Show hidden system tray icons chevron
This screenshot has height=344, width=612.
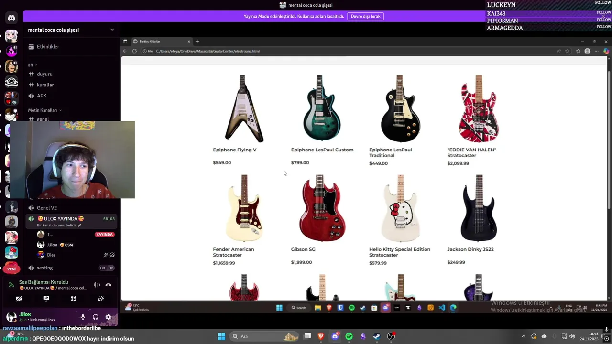524,336
